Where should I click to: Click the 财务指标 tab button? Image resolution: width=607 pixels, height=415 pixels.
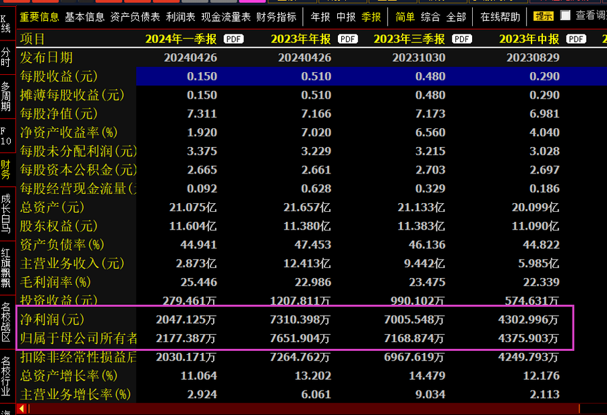point(277,17)
